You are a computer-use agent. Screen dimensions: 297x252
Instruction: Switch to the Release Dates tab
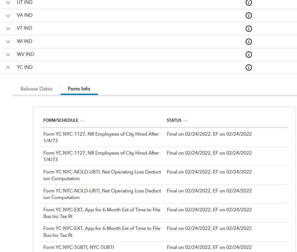click(36, 89)
